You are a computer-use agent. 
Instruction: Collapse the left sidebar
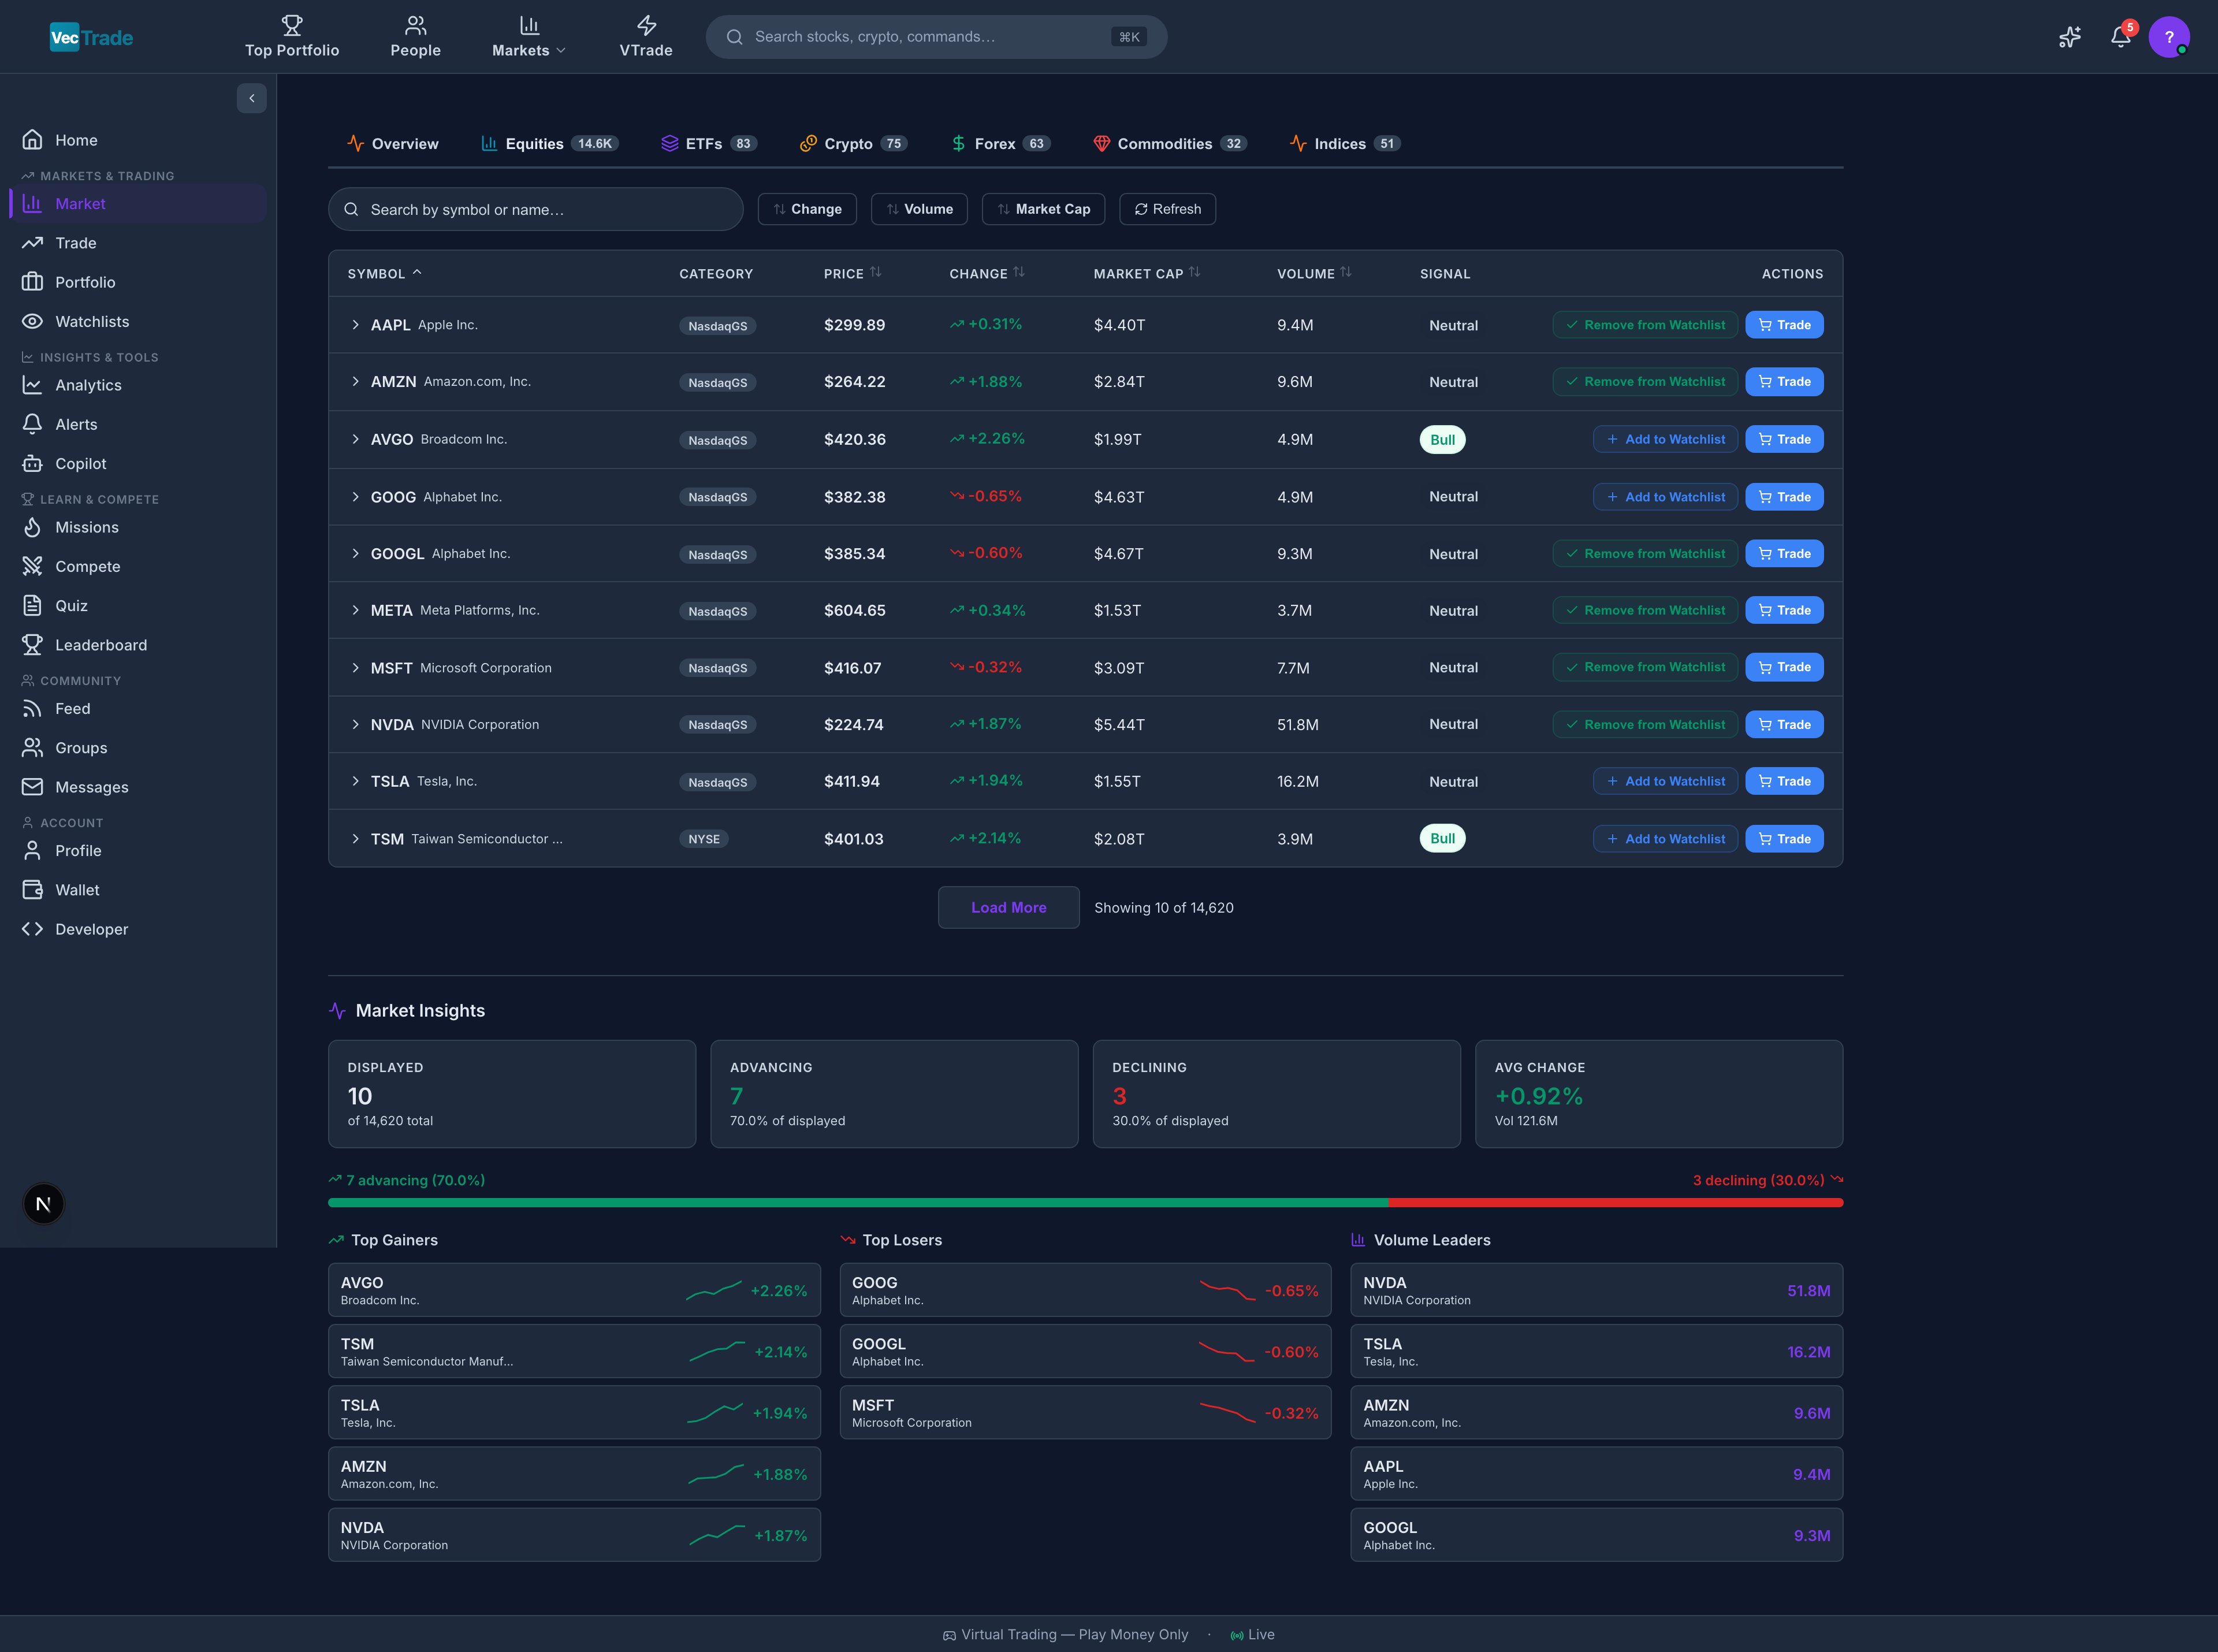[251, 98]
